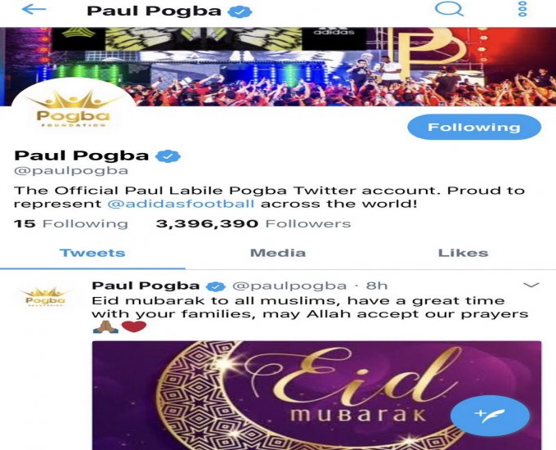
Task: Open search with the magnifier icon
Action: pyautogui.click(x=449, y=9)
